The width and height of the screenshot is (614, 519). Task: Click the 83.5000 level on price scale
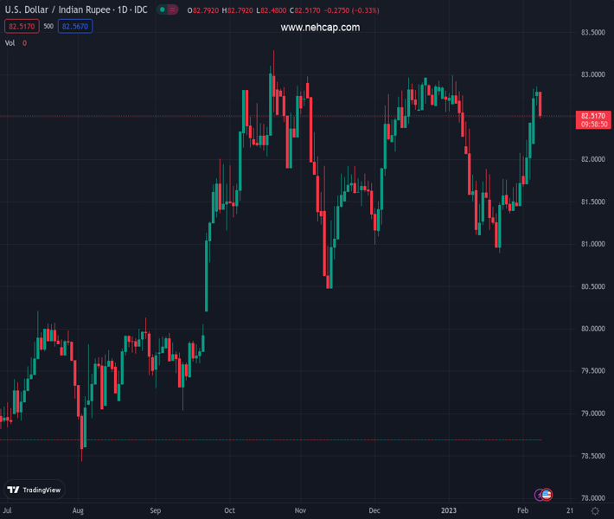pyautogui.click(x=592, y=33)
